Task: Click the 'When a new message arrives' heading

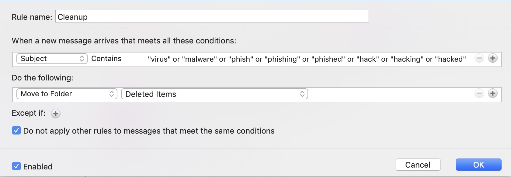Action: pyautogui.click(x=124, y=41)
